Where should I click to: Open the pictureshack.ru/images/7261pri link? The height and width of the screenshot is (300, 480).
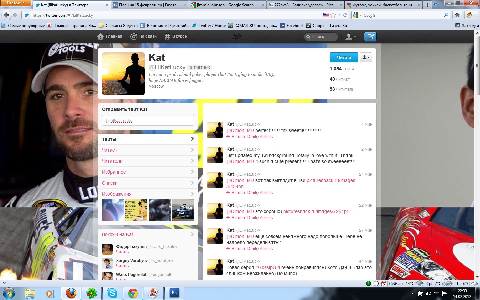point(318,211)
